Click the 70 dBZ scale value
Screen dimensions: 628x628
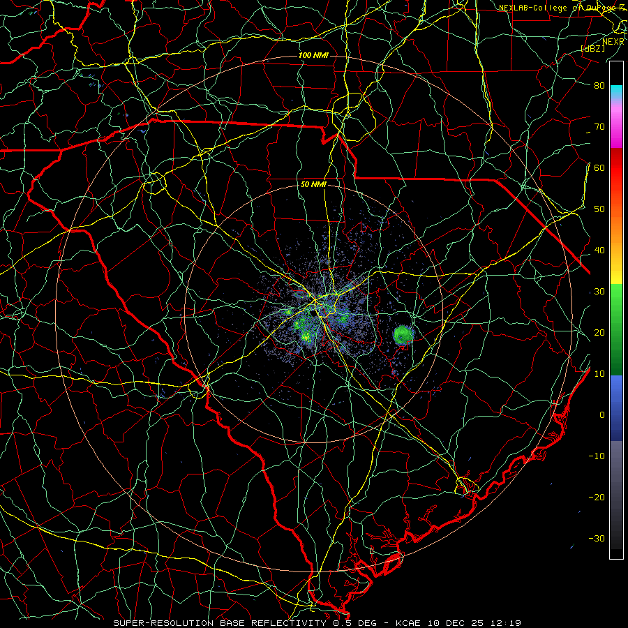tap(599, 126)
